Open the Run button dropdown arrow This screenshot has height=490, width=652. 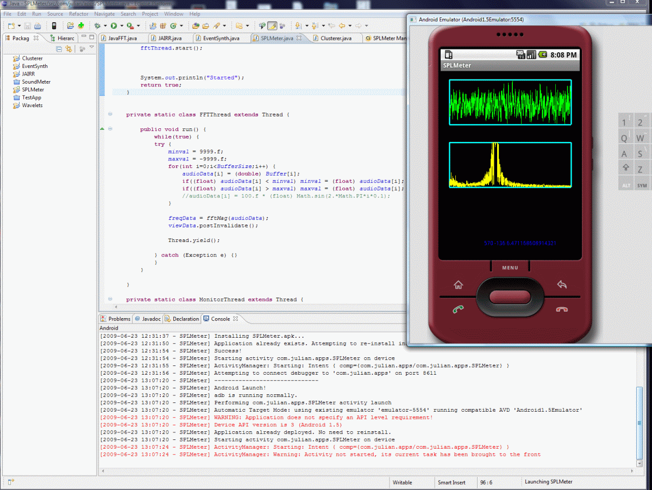click(x=122, y=26)
